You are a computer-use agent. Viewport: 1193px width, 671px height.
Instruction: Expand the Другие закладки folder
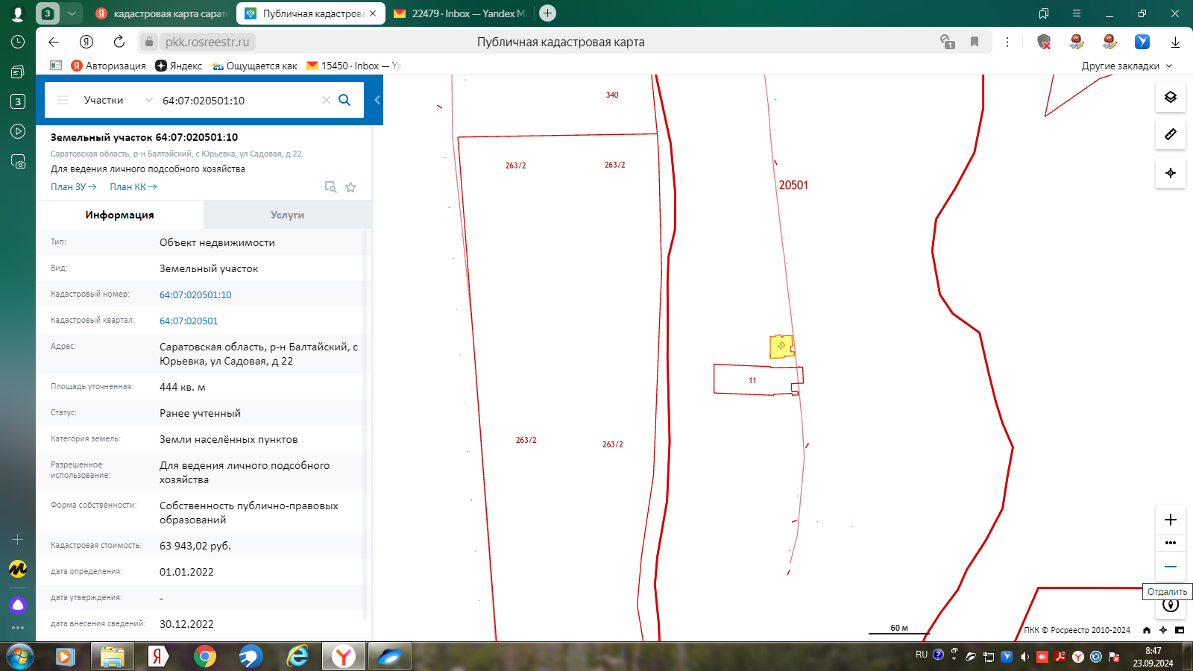coord(1127,66)
